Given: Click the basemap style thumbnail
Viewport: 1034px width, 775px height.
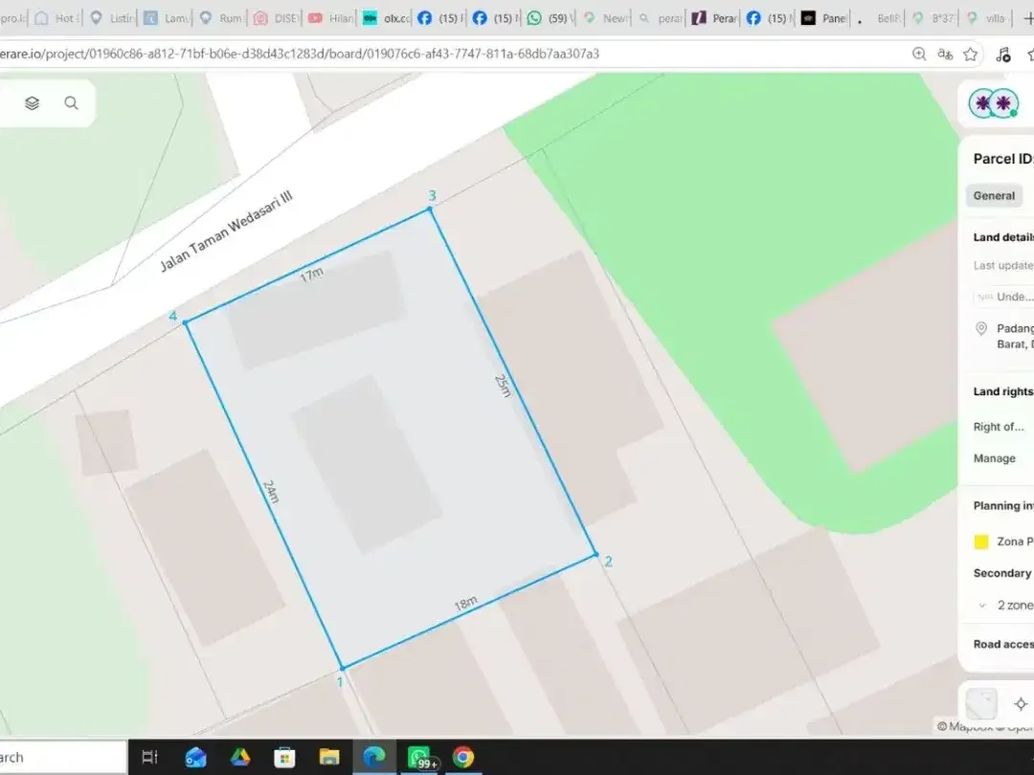Looking at the screenshot, I should click(x=981, y=704).
